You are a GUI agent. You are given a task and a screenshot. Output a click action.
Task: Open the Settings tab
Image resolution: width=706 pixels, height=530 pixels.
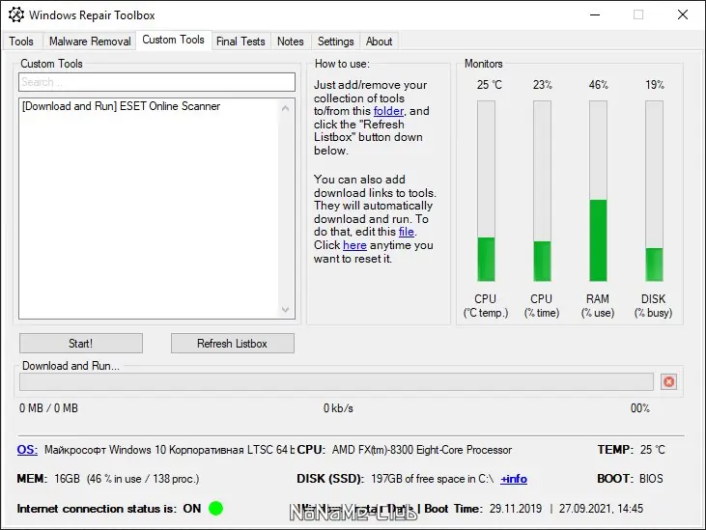(x=335, y=42)
